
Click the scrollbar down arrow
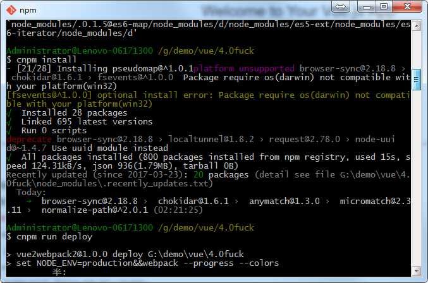coord(416,271)
